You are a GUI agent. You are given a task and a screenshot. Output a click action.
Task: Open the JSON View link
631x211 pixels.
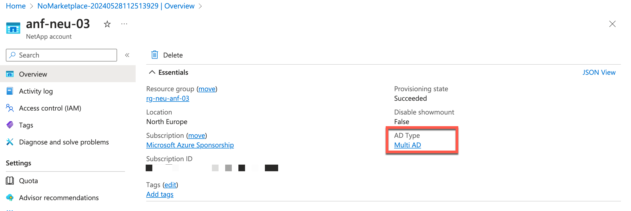click(x=599, y=72)
